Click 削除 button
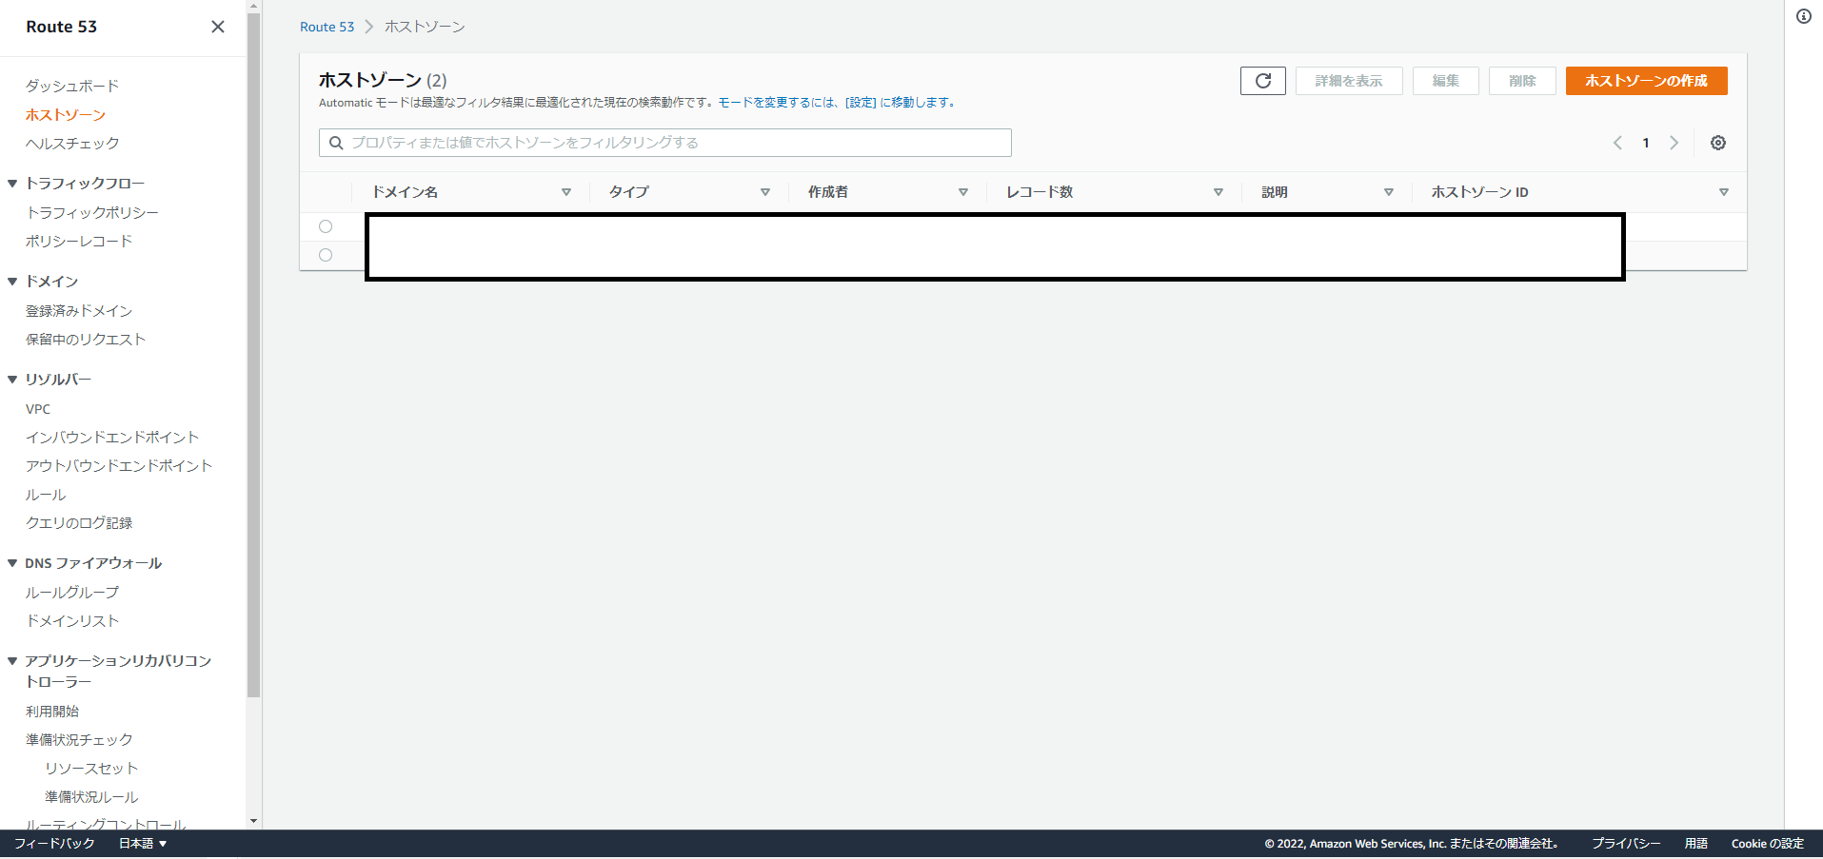This screenshot has width=1823, height=859. click(1522, 81)
